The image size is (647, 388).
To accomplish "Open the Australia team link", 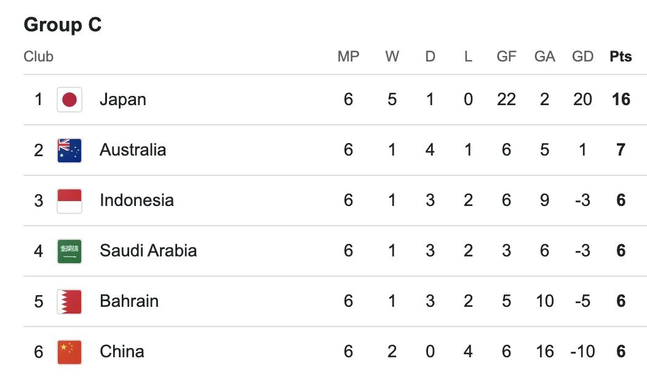I will (133, 150).
